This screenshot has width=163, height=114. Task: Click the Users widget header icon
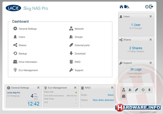coord(121,17)
